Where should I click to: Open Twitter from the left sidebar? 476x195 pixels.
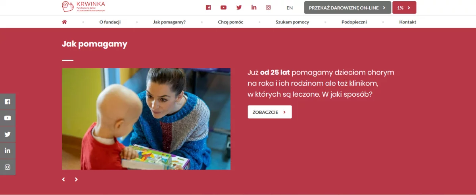tap(8, 134)
